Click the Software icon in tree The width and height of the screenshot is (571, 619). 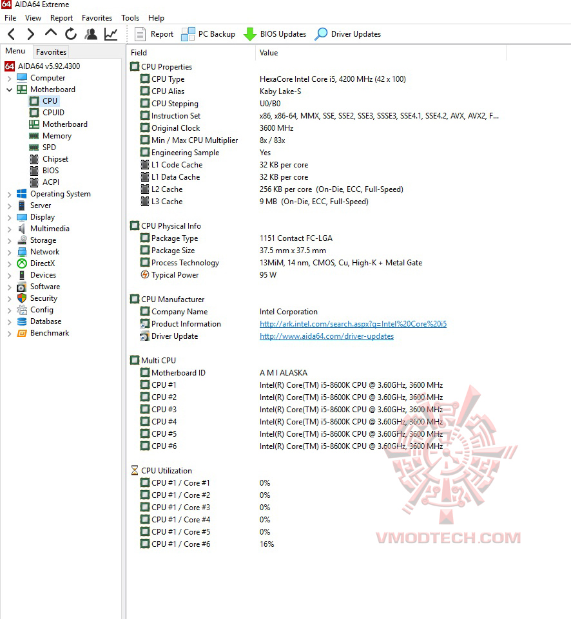coord(22,287)
